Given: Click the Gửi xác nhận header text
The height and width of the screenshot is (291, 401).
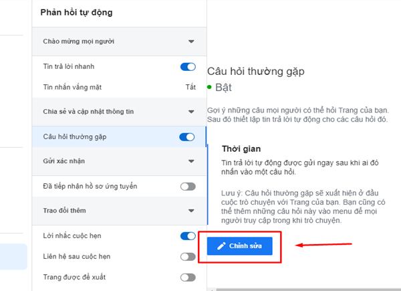Looking at the screenshot, I should (x=64, y=161).
